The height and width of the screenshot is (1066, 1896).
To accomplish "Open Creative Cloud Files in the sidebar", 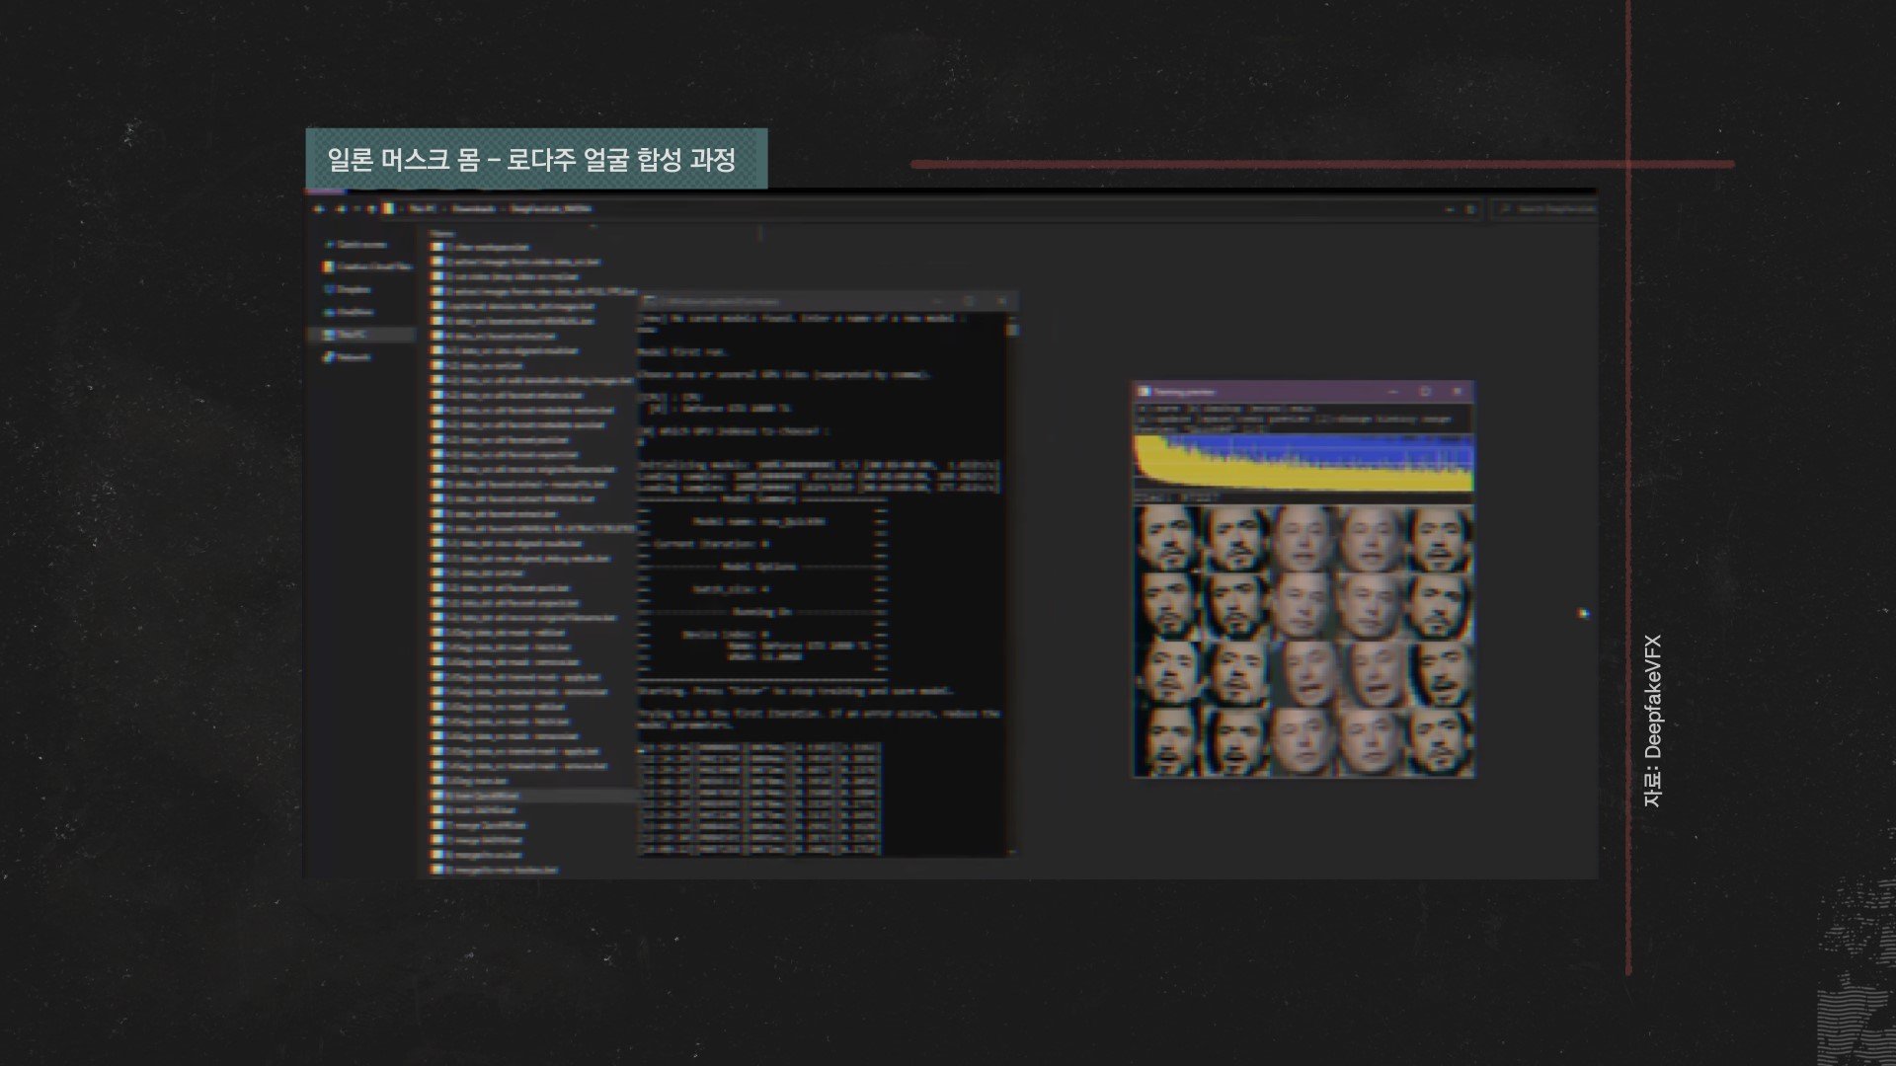I will (373, 266).
